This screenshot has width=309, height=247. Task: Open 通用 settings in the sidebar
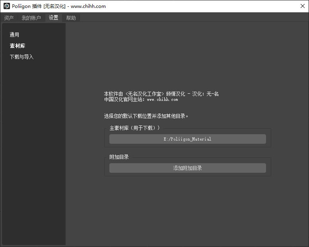[14, 35]
